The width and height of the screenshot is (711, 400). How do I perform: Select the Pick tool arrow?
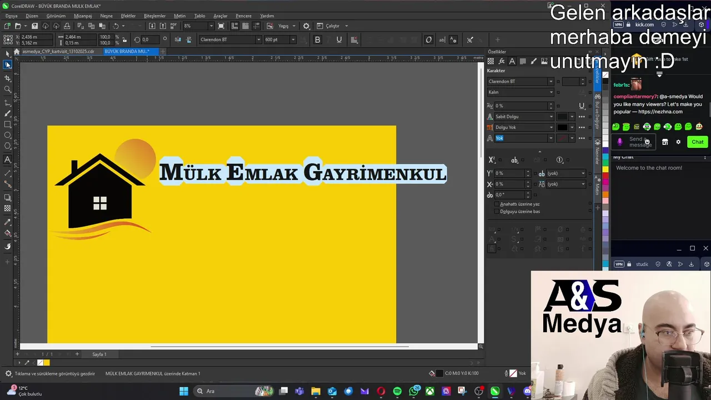pyautogui.click(x=7, y=54)
